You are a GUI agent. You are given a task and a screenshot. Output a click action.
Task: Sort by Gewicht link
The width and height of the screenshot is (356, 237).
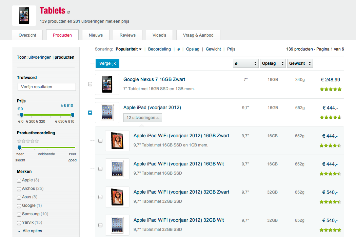[213, 49]
